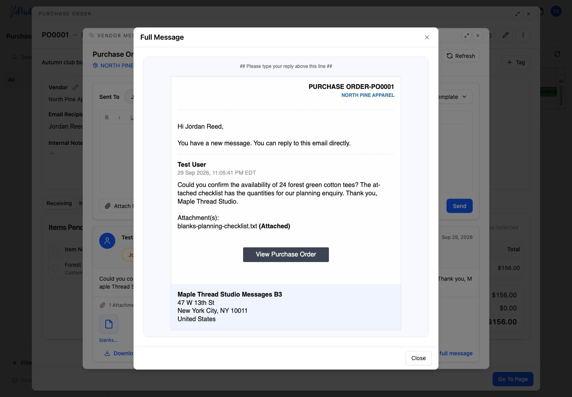This screenshot has width=572, height=397.
Task: Open the Columns side panel
Action: point(561,92)
